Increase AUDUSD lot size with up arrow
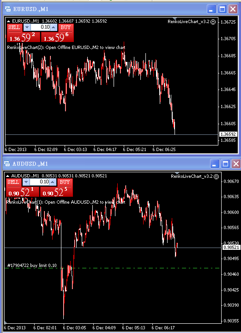The width and height of the screenshot is (241, 333). [53, 182]
